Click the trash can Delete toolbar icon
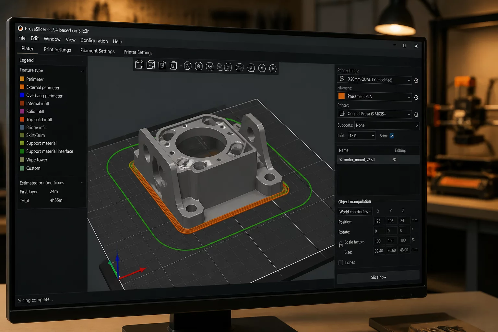 [162, 65]
